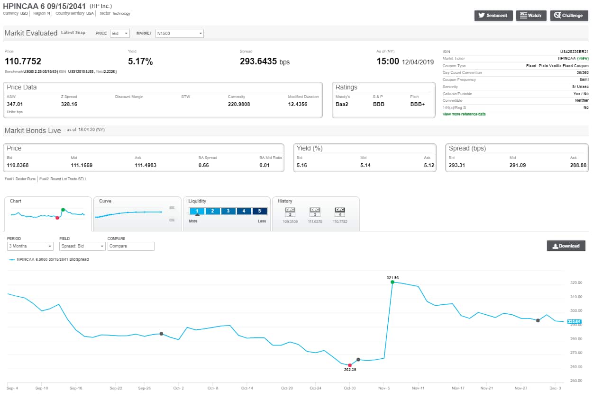Click the yield value 5.17%
The width and height of the screenshot is (593, 398).
[x=140, y=62]
